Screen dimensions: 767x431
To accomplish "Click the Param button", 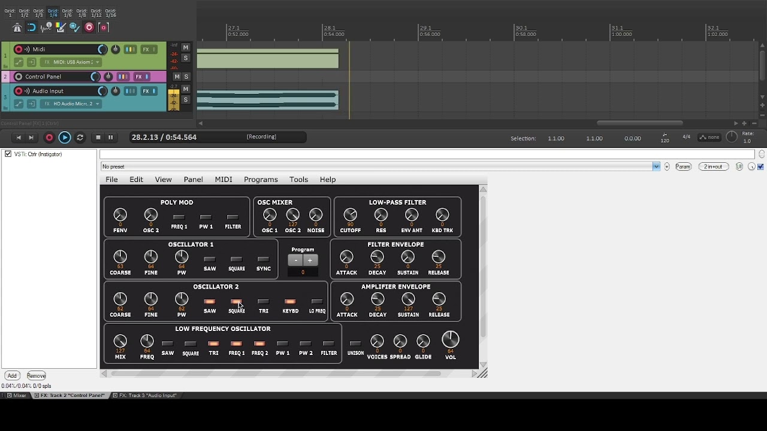I will click(x=683, y=167).
